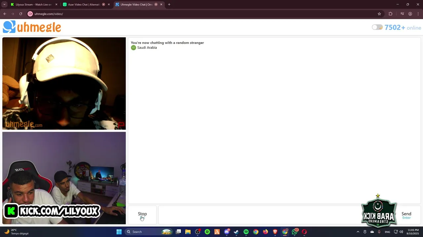Bookmark this page with the star
This screenshot has height=237, width=423.
tap(379, 14)
